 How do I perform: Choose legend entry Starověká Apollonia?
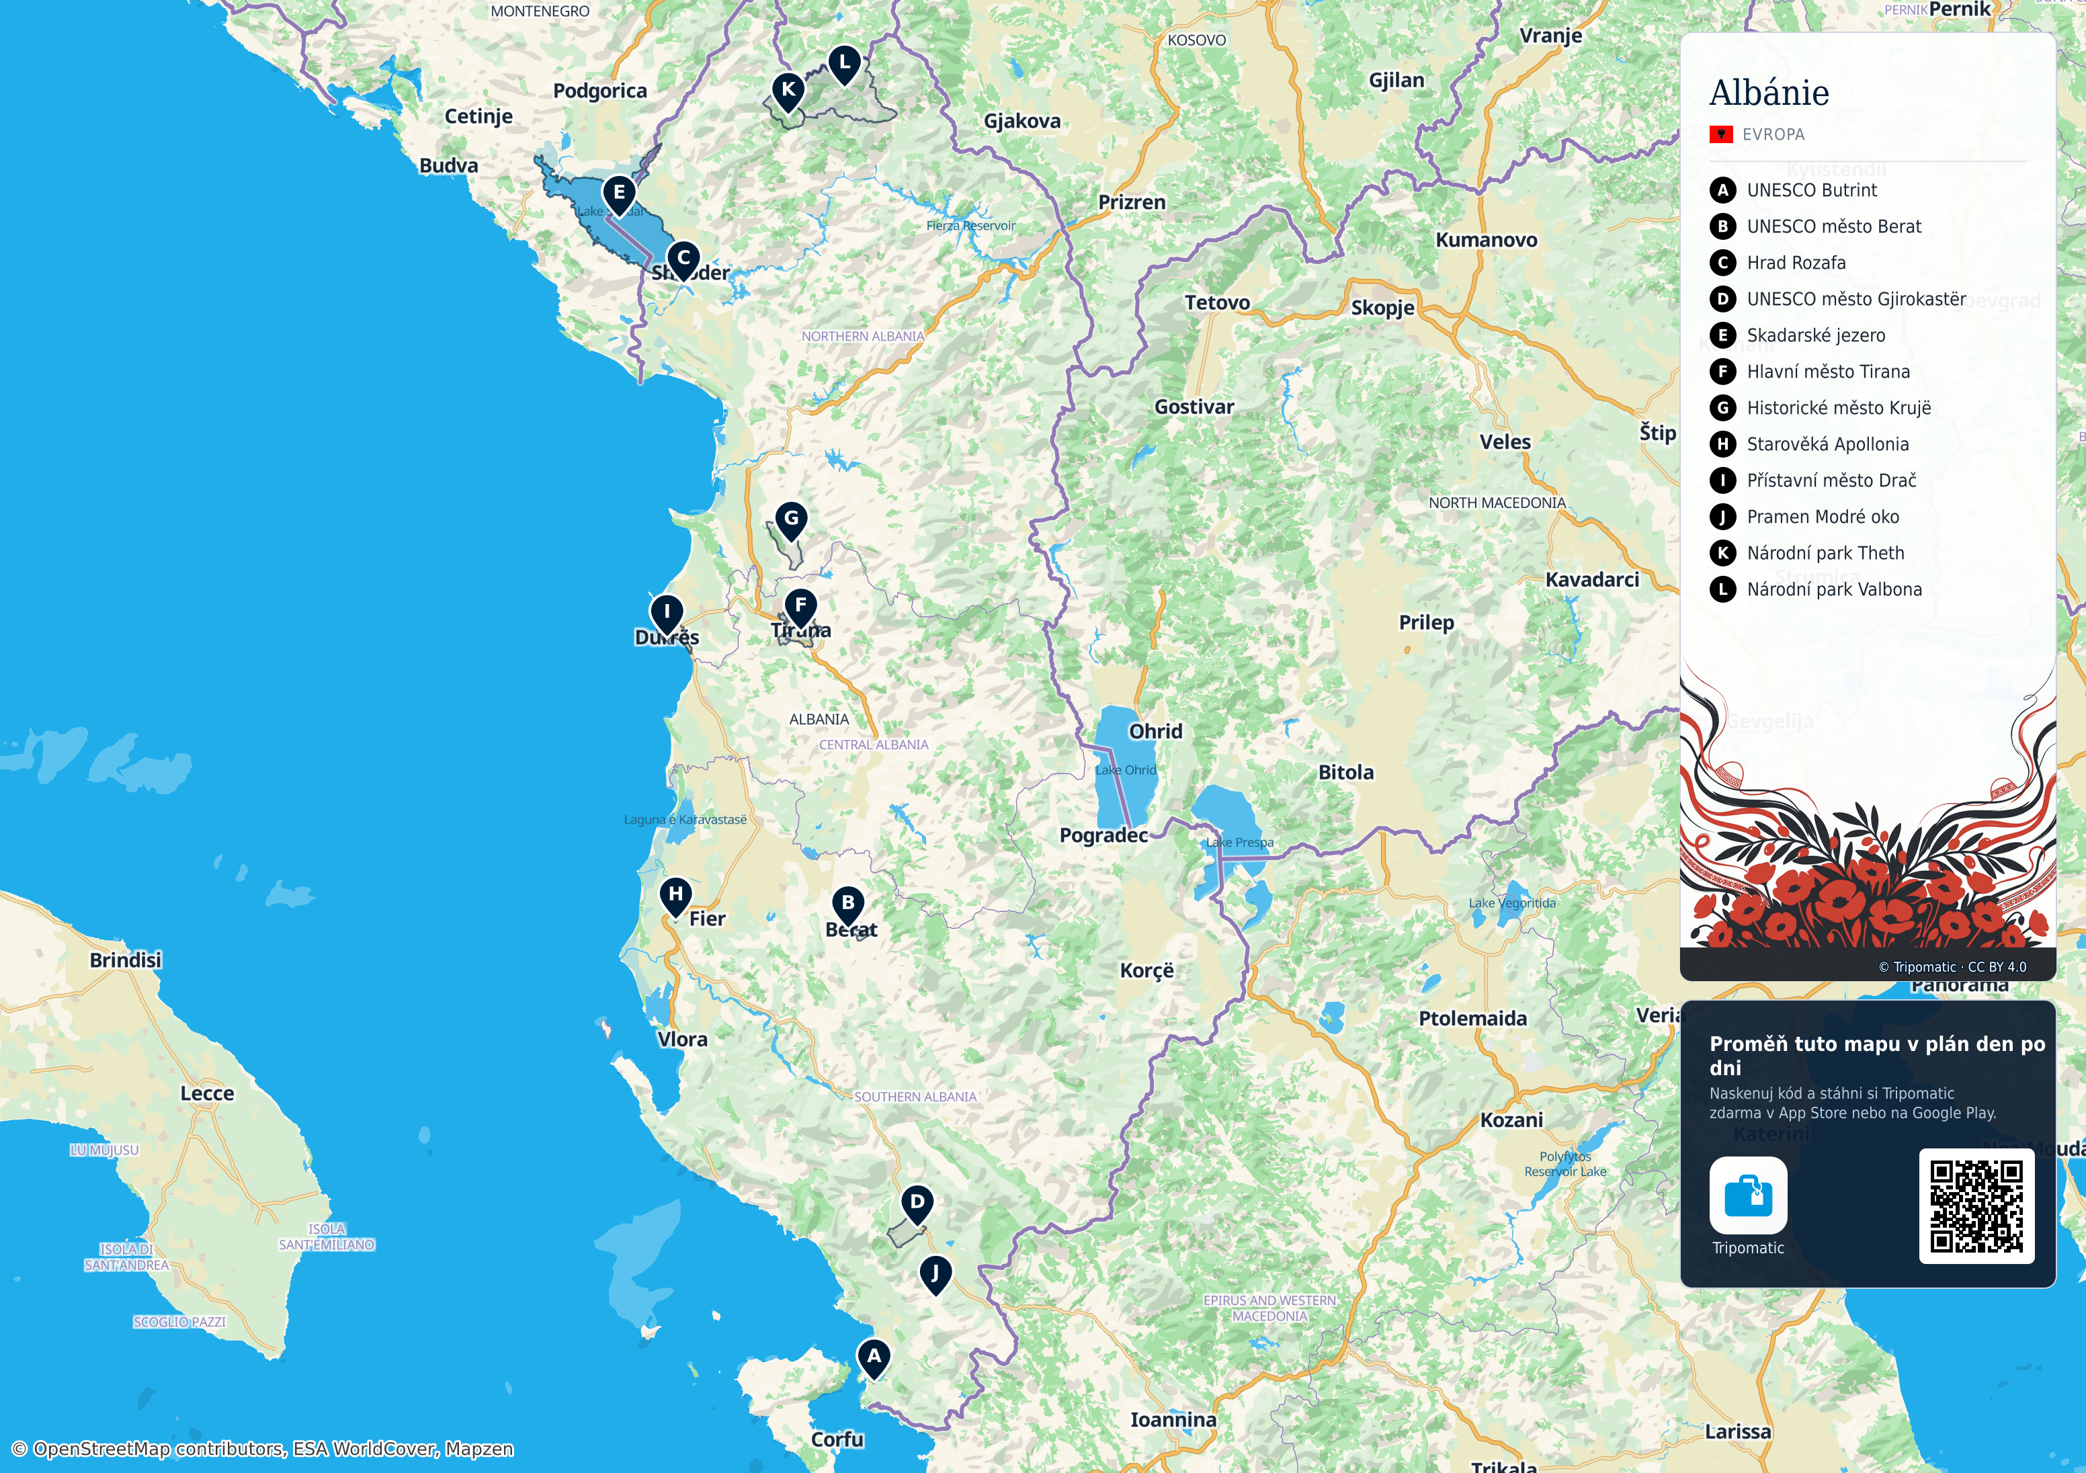[x=1827, y=444]
